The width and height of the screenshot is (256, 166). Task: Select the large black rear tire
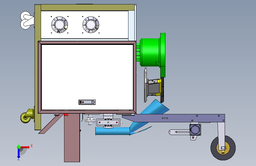click(x=223, y=148)
